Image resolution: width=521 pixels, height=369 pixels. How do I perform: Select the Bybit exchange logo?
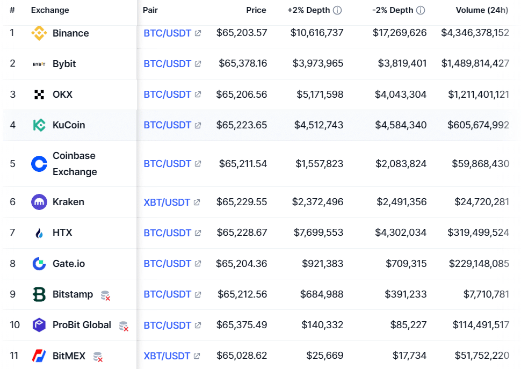click(39, 63)
